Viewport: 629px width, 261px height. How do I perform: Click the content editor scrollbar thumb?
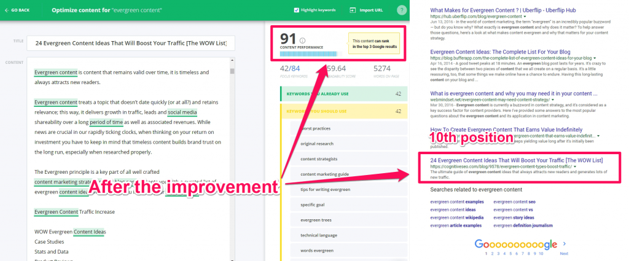(232, 71)
